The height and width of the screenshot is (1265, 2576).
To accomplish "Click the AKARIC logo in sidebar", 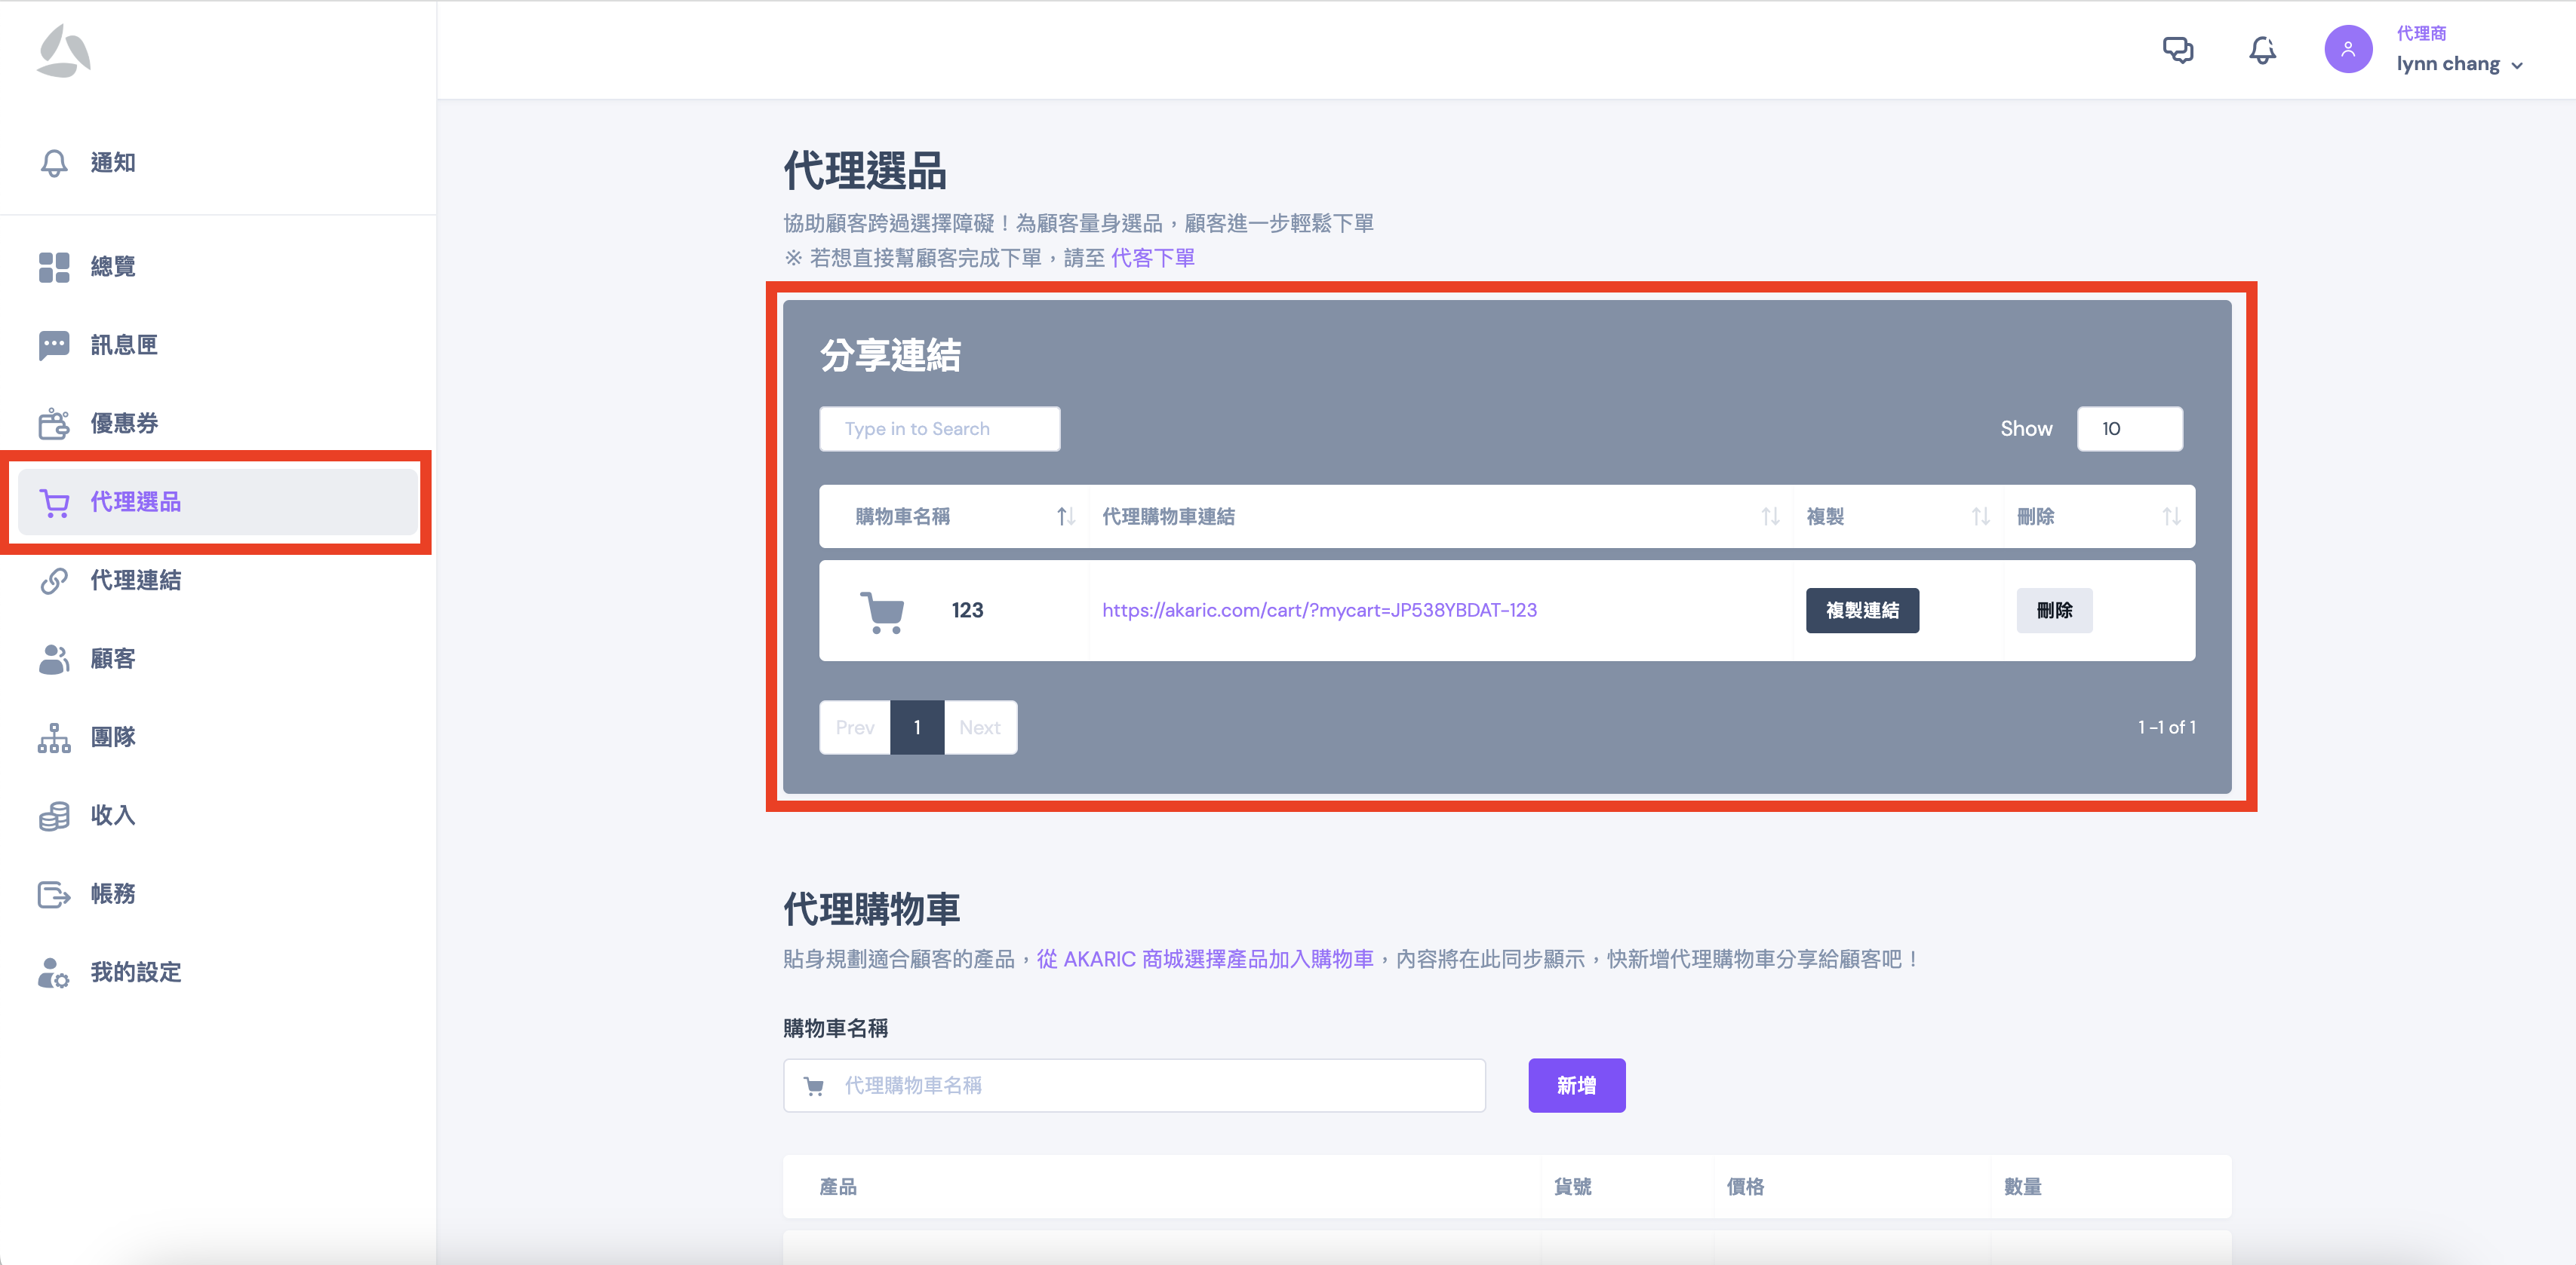I will 64,51.
